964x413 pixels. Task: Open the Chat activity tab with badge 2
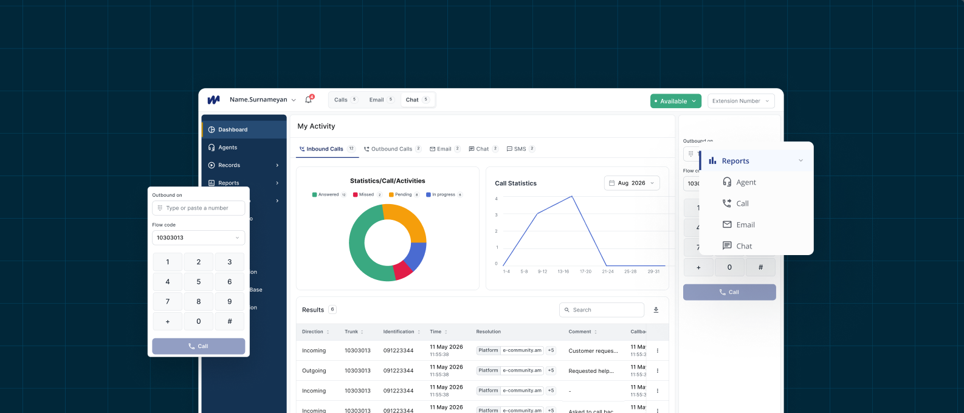tap(484, 149)
